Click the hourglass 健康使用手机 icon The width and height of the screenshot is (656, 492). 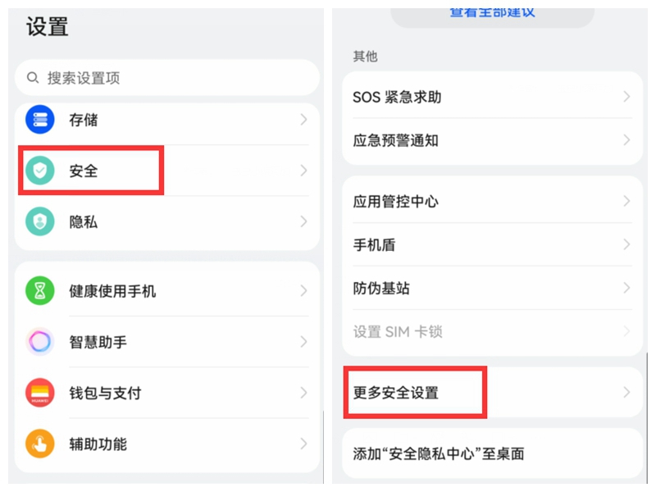click(39, 291)
